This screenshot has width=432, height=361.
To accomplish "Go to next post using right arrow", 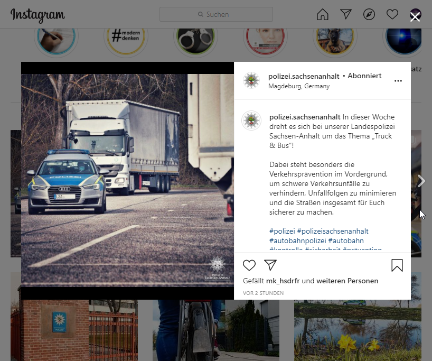I will point(421,181).
